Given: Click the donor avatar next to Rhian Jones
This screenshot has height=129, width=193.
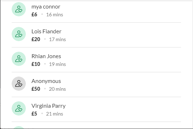Looking at the screenshot, I should [19, 59].
